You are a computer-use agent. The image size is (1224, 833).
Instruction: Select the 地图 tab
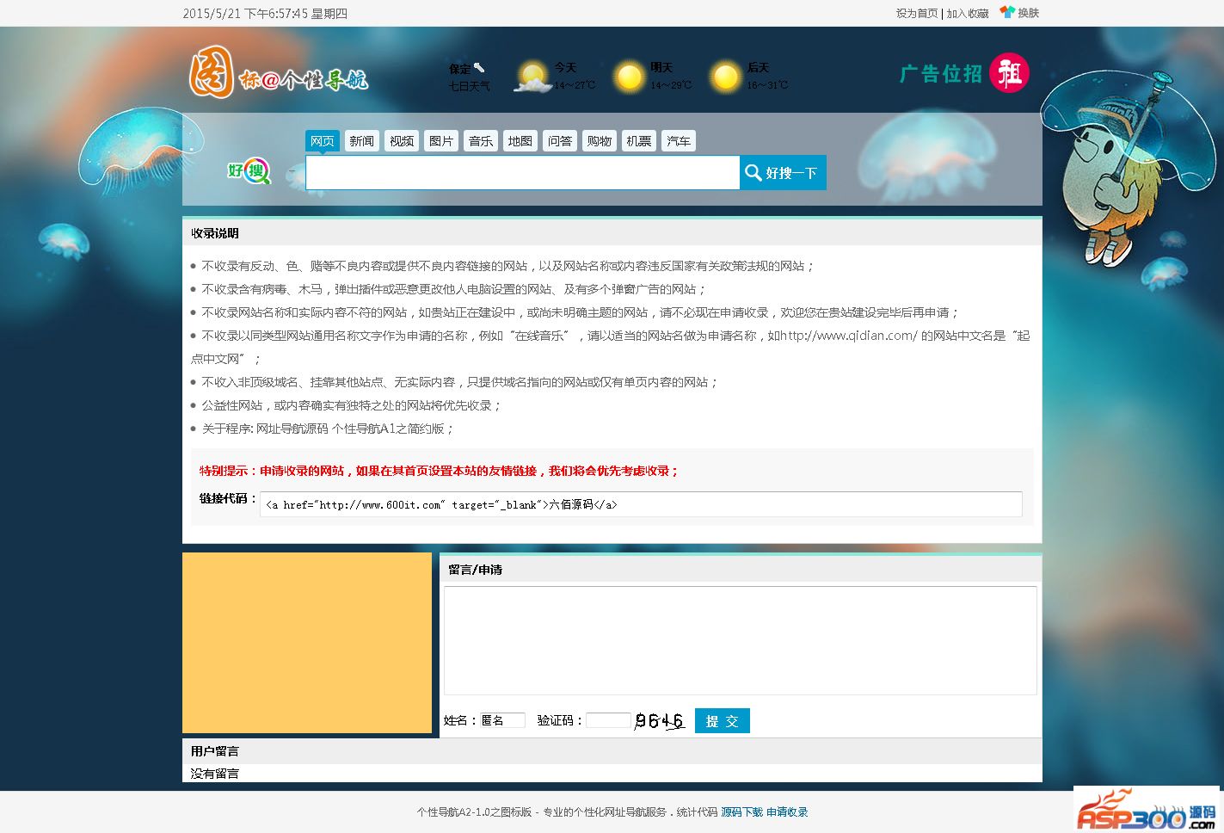coord(520,141)
